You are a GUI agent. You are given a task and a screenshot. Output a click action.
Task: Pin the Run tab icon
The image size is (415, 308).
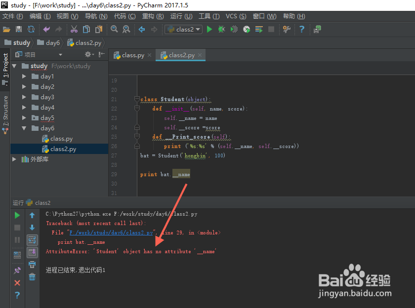17,270
